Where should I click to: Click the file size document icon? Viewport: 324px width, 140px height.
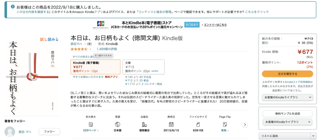click(198, 124)
